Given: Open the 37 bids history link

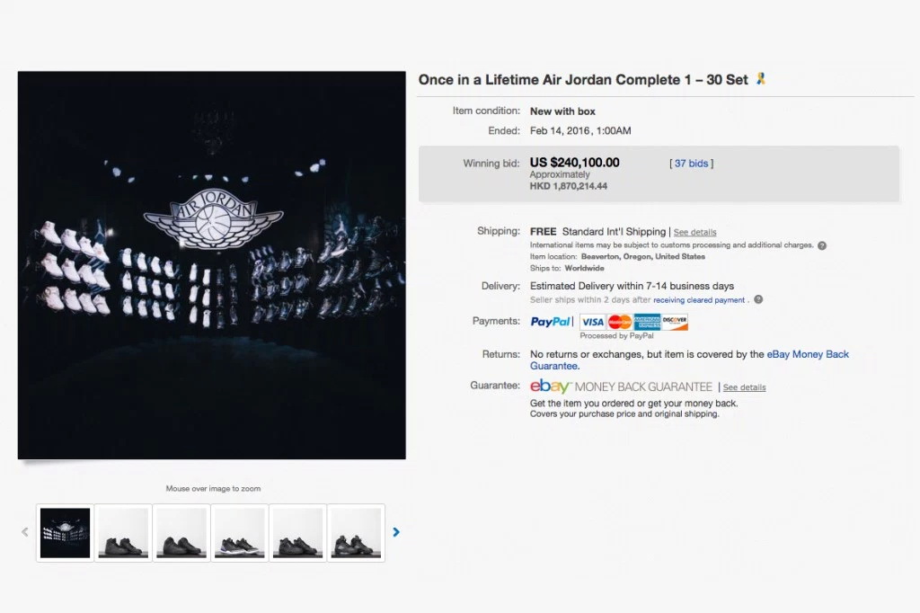Looking at the screenshot, I should 691,164.
